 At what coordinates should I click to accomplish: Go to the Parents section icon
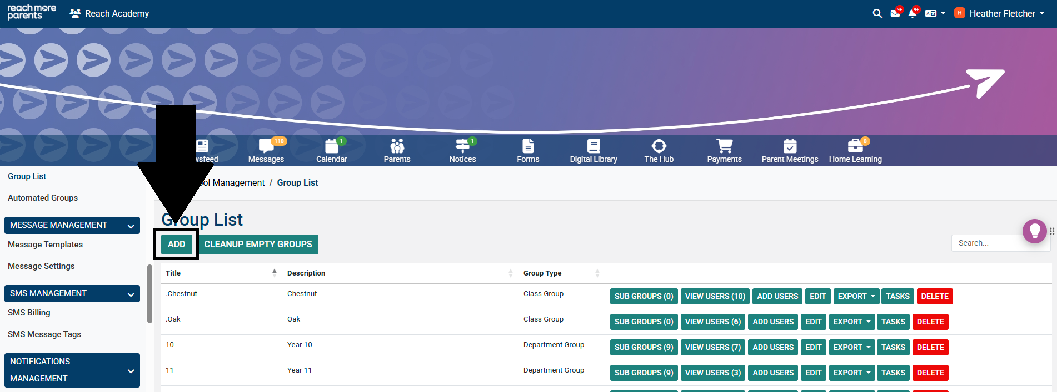397,146
